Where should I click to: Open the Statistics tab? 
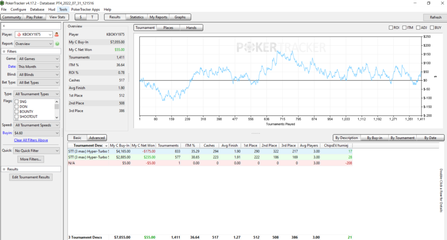(136, 17)
